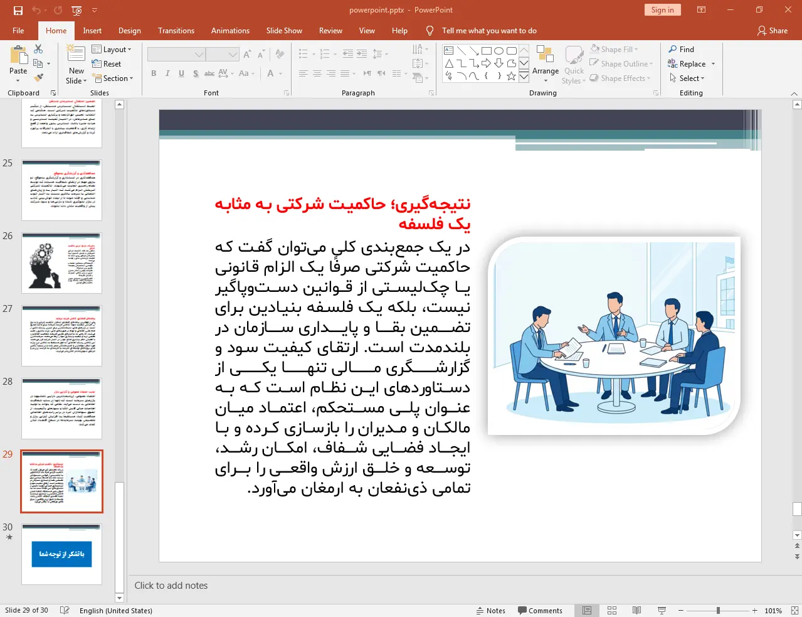Click the Find magnifier icon

pos(673,49)
